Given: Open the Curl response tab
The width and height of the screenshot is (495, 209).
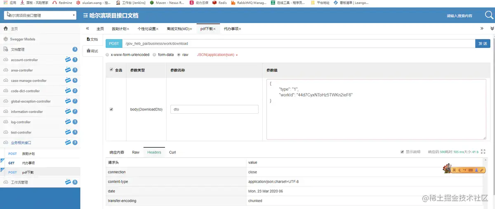Looking at the screenshot, I should [172, 152].
